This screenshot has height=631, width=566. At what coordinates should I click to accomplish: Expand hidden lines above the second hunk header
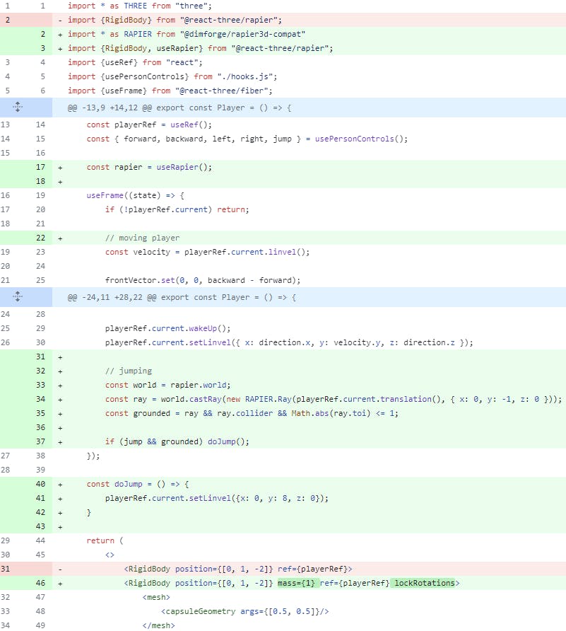click(x=18, y=297)
